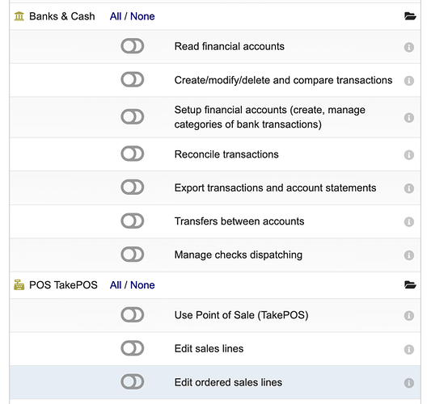Viewport: 431px width, 404px height.
Task: Click the Banks & Cash bank building icon
Action: pyautogui.click(x=19, y=16)
